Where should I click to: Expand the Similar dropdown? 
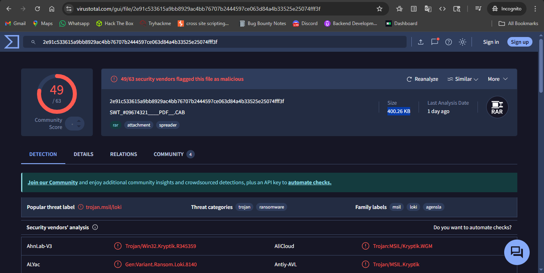[463, 79]
